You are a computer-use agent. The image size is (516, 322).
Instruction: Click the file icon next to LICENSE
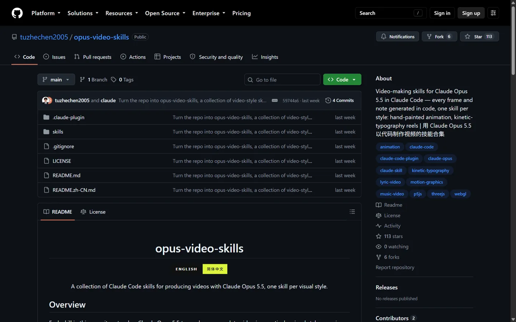(x=46, y=161)
